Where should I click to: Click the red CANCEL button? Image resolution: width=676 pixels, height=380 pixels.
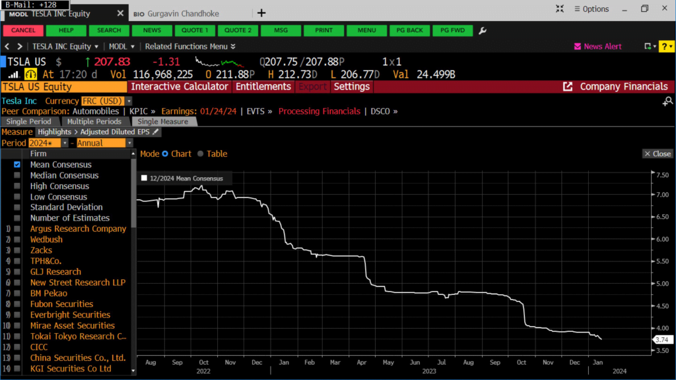(x=23, y=30)
